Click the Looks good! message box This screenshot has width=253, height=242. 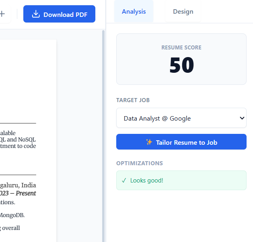click(181, 180)
